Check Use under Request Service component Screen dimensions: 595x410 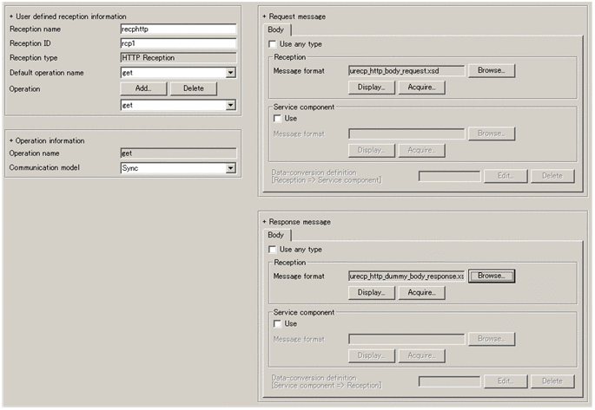[278, 118]
